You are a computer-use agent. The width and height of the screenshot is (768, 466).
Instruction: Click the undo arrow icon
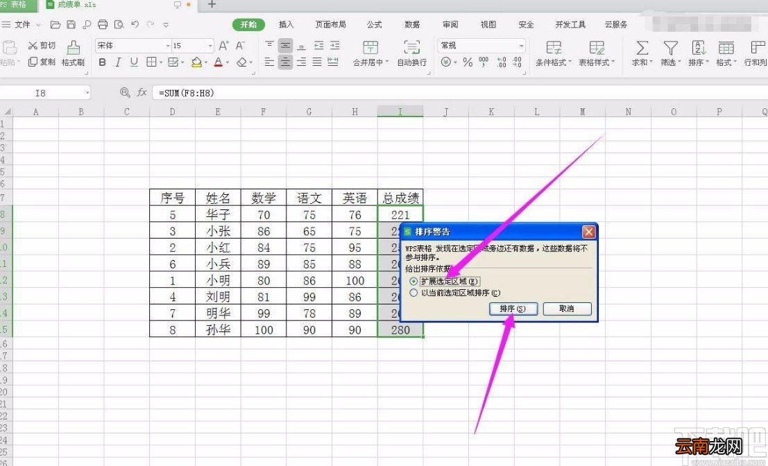click(x=135, y=24)
